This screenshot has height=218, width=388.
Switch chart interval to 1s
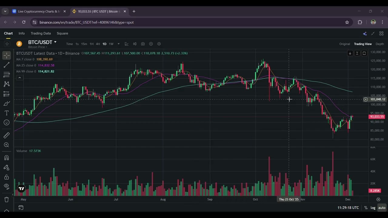[77, 44]
